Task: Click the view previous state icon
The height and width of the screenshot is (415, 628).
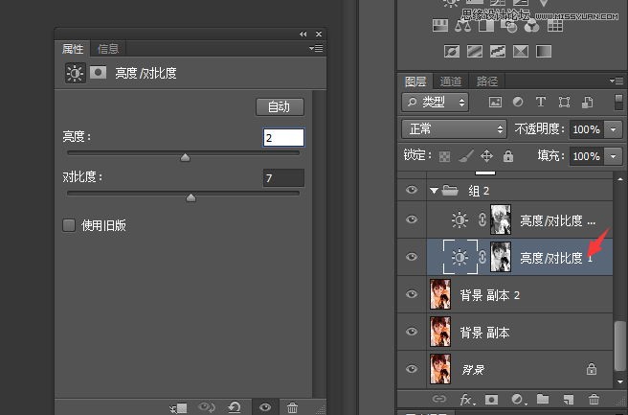Action: click(207, 407)
